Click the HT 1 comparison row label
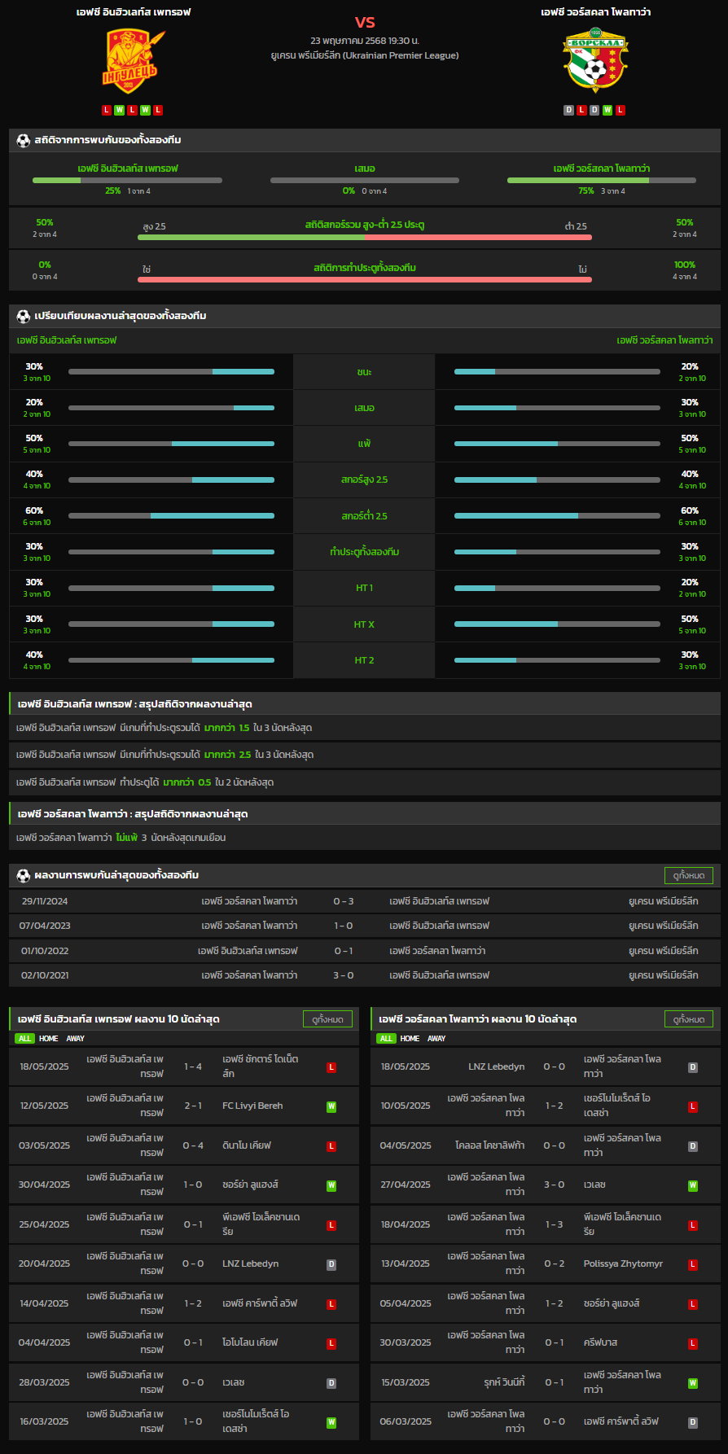Image resolution: width=728 pixels, height=1454 pixels. tap(364, 588)
